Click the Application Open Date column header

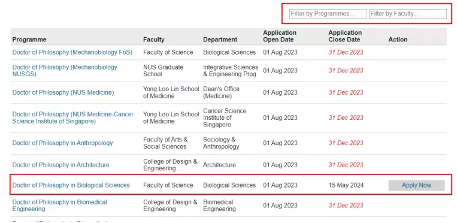[x=280, y=36]
